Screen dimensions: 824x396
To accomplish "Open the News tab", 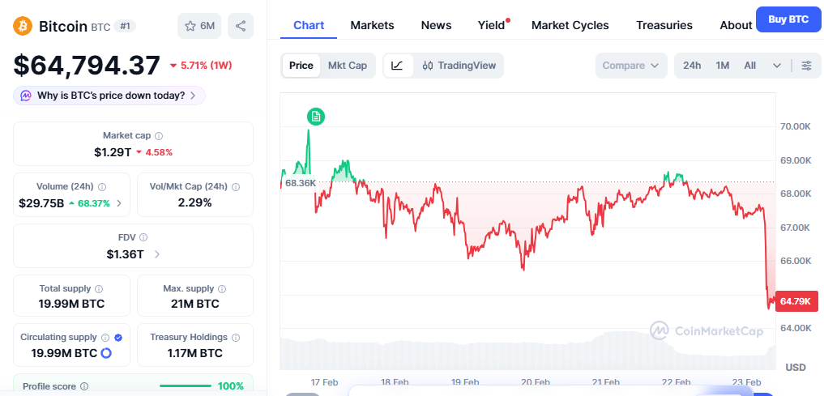I will coord(436,25).
